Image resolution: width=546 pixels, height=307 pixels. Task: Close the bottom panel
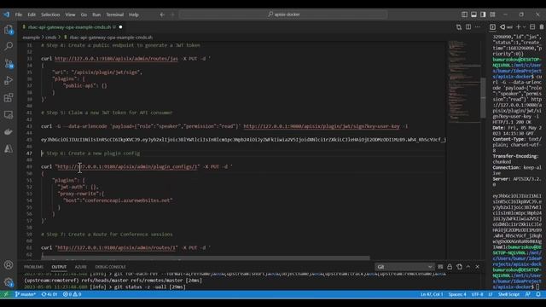(x=478, y=267)
